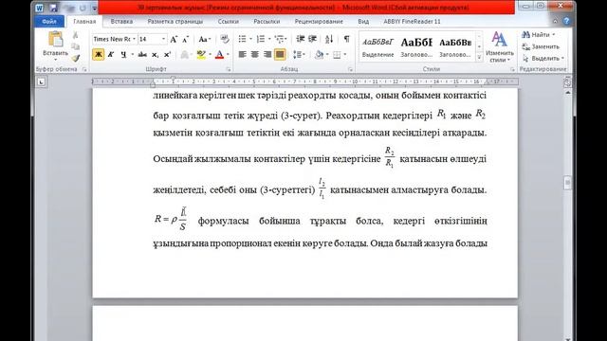Click the Font Color red A swatch
This screenshot has width=607, height=341.
[x=219, y=55]
